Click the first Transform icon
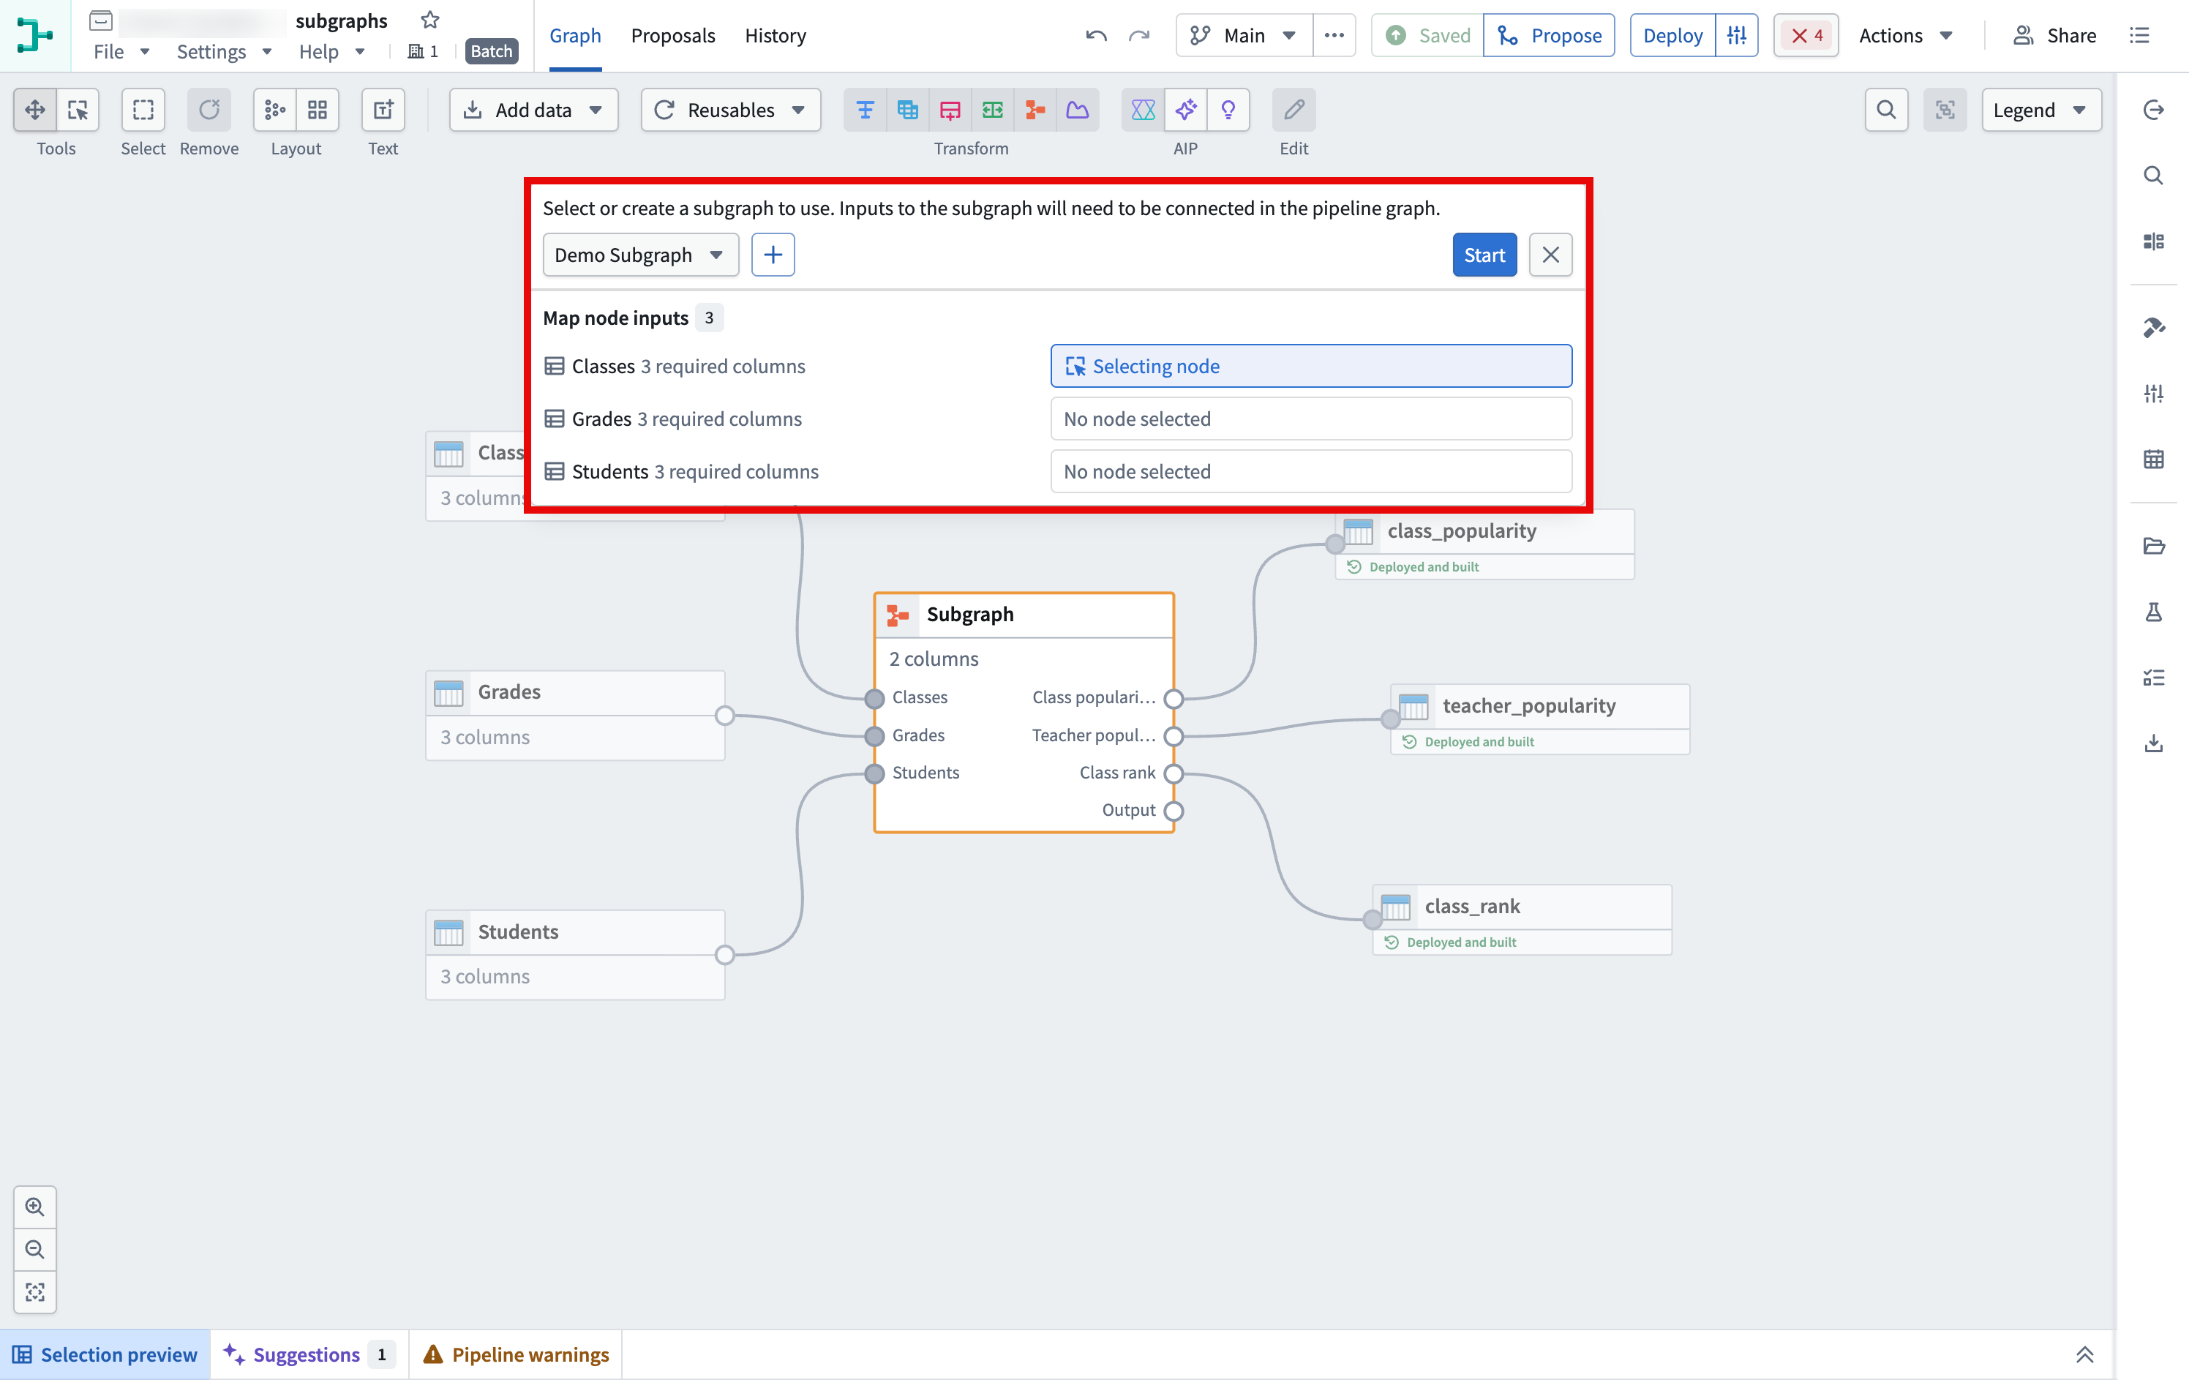 (x=866, y=110)
